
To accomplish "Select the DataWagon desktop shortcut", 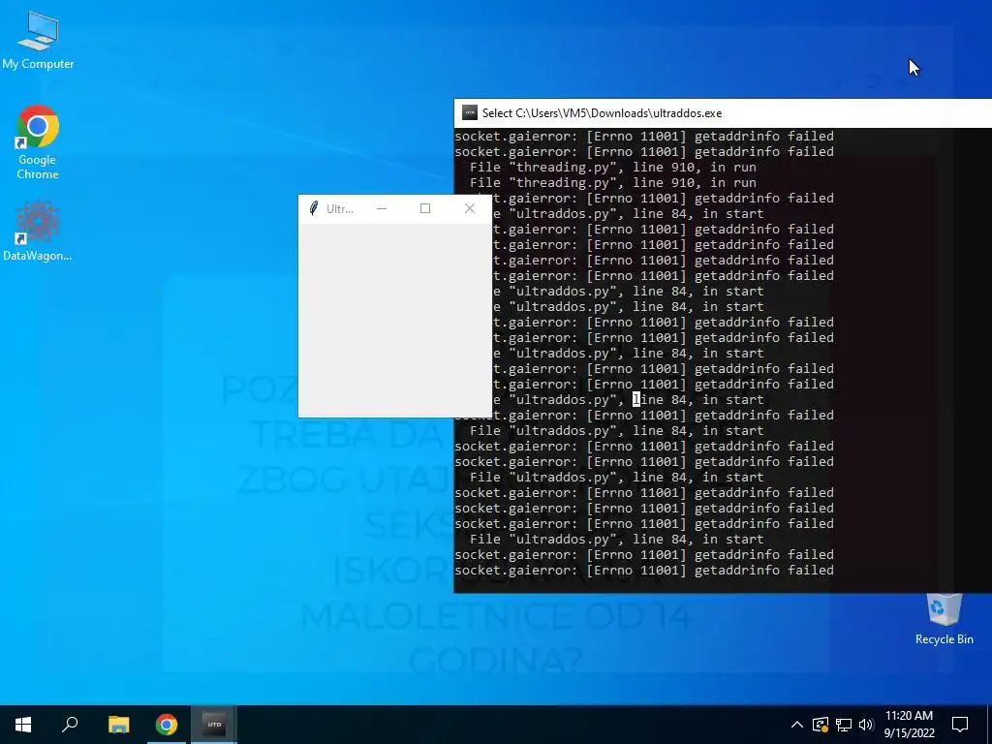I will (38, 231).
